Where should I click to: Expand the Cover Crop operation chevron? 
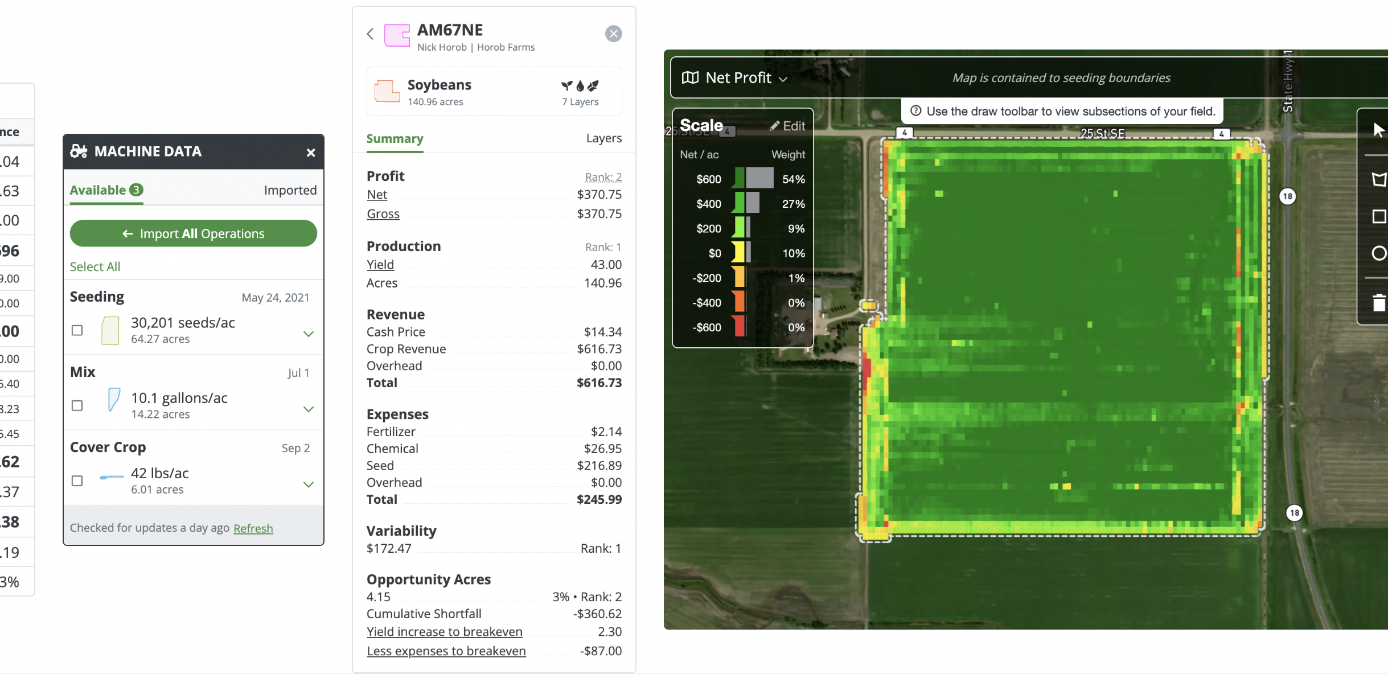(308, 484)
